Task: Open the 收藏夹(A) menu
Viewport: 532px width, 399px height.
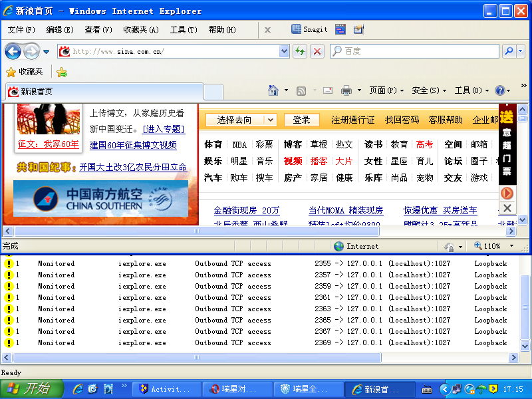Action: pyautogui.click(x=140, y=29)
